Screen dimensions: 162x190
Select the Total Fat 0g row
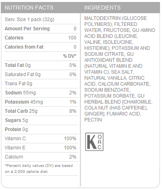[x=42, y=65]
